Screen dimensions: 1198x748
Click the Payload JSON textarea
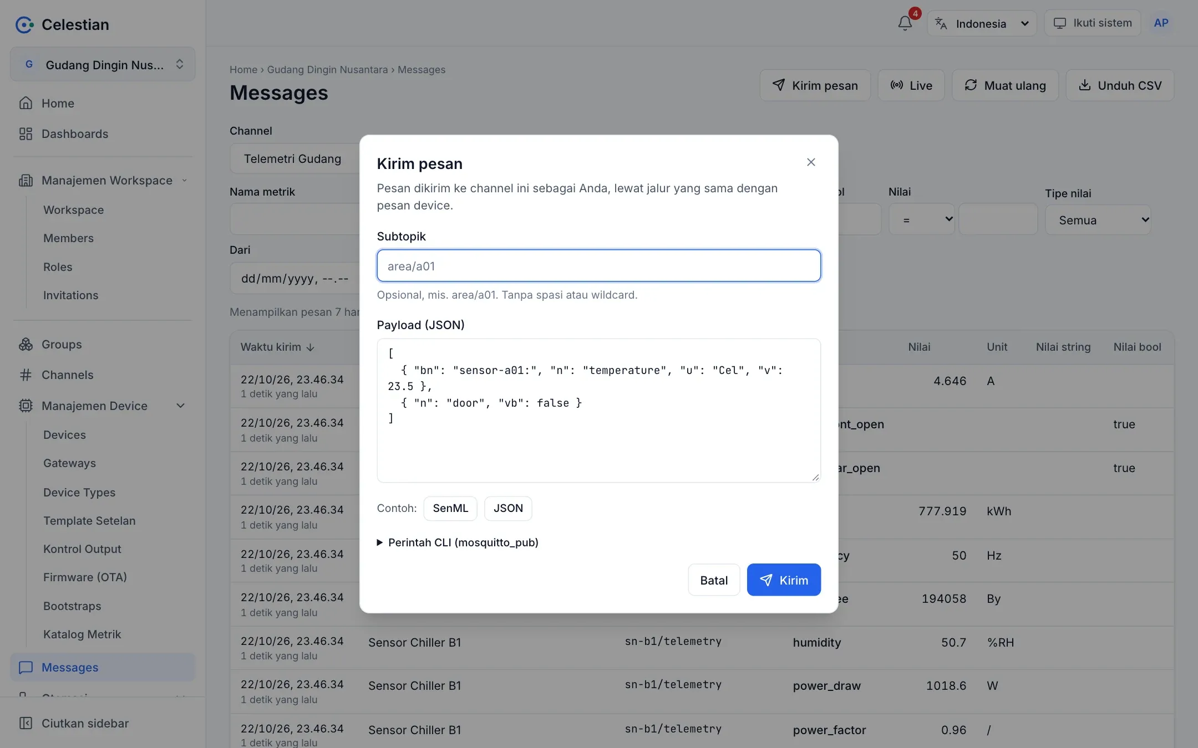598,411
